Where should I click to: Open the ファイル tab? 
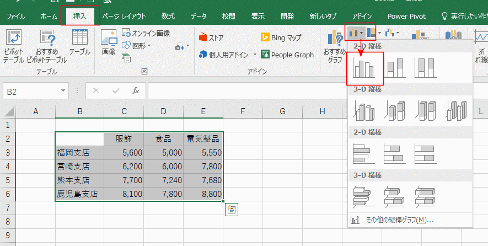pyautogui.click(x=16, y=17)
